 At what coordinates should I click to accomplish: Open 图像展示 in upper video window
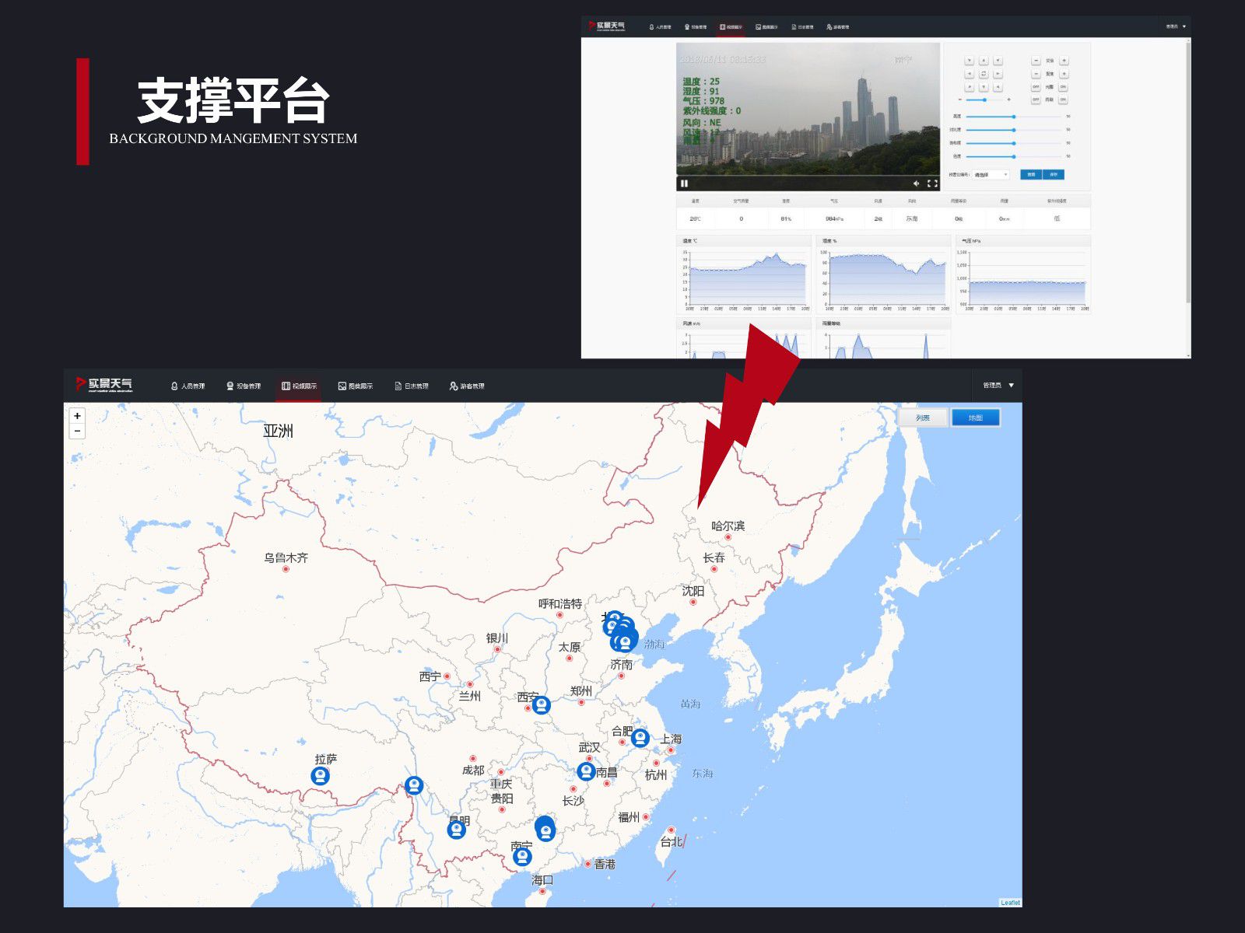click(766, 26)
